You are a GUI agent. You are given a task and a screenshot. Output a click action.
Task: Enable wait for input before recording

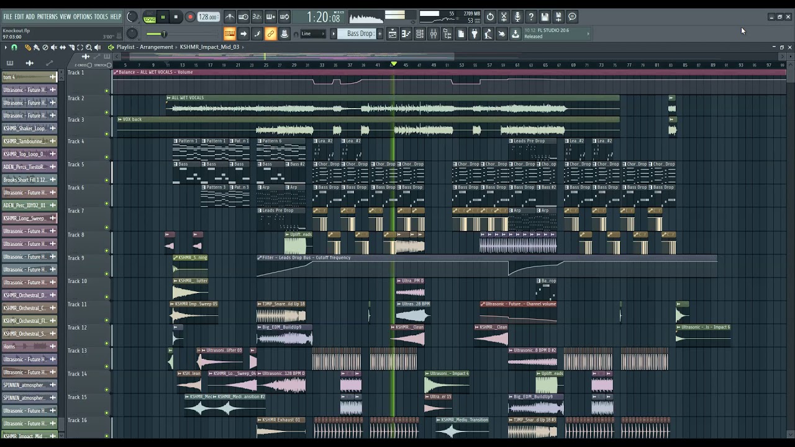click(x=243, y=17)
